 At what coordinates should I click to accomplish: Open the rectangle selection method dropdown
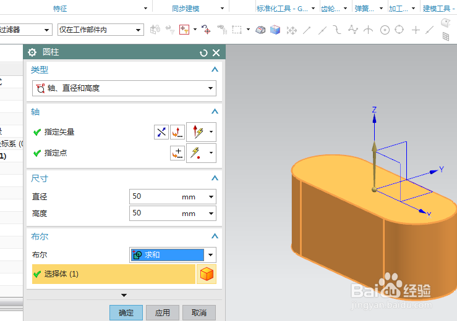pyautogui.click(x=248, y=29)
